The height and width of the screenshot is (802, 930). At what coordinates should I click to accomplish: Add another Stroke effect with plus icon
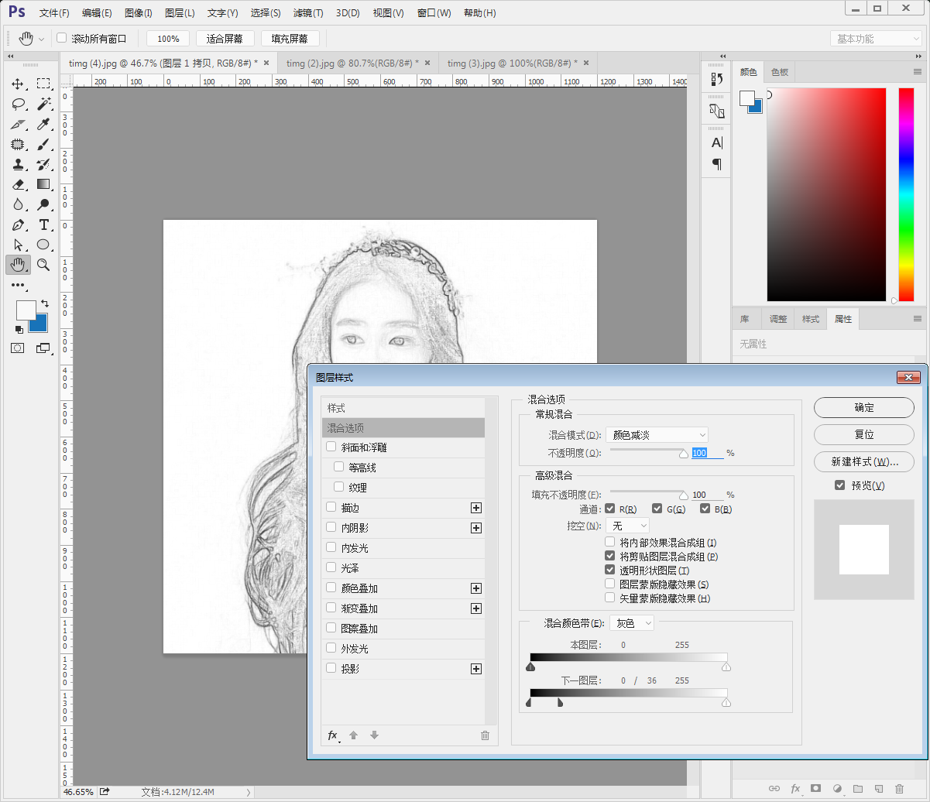click(476, 508)
